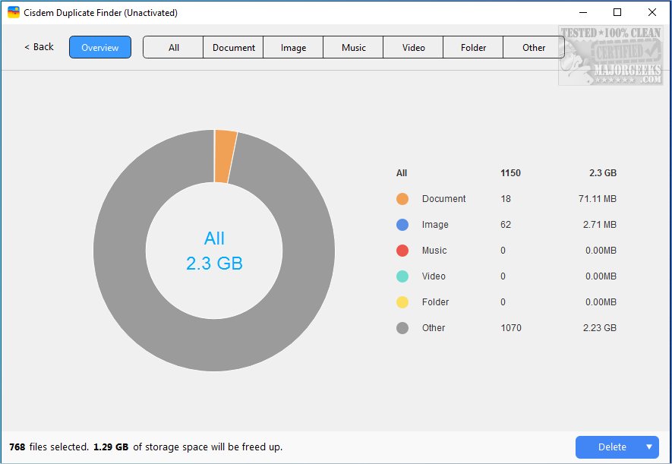This screenshot has width=672, height=464.
Task: Click the Other file count 1070
Action: 511,328
